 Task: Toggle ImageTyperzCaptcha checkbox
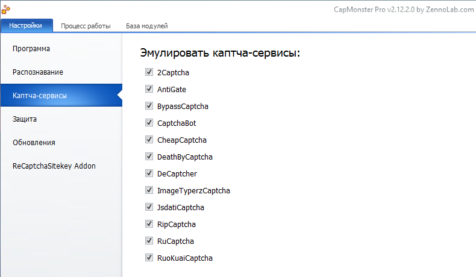pos(149,190)
